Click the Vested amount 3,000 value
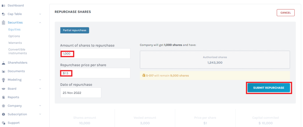The image size is (303, 127). (145, 123)
